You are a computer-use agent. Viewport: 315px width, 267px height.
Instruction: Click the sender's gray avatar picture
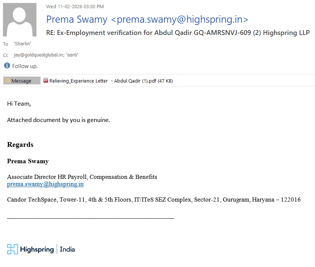[20, 20]
